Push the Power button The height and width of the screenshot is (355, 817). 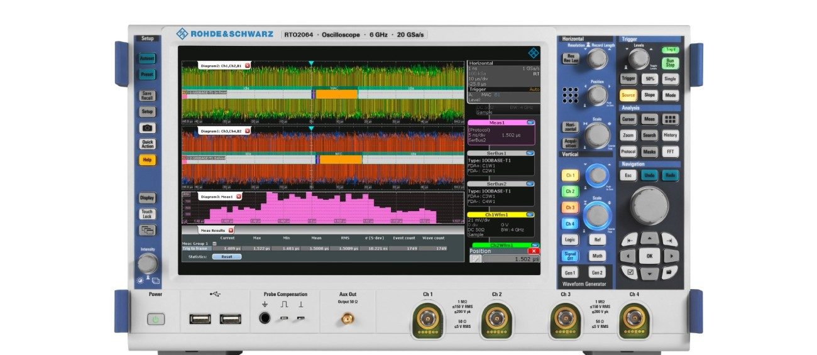[x=155, y=319]
